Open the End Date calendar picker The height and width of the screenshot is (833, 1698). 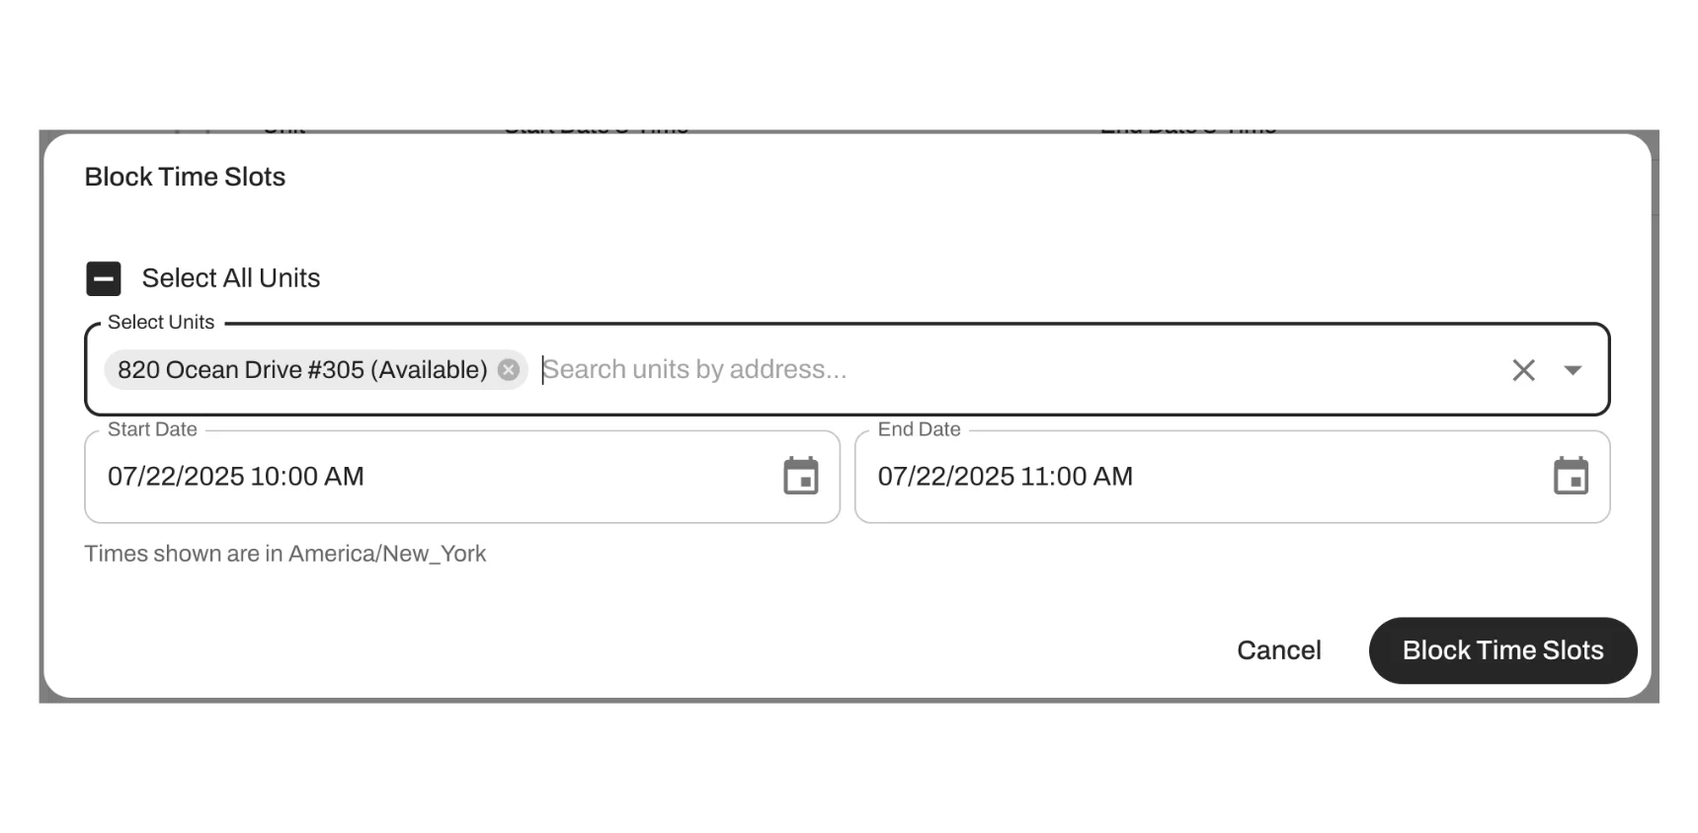point(1570,477)
